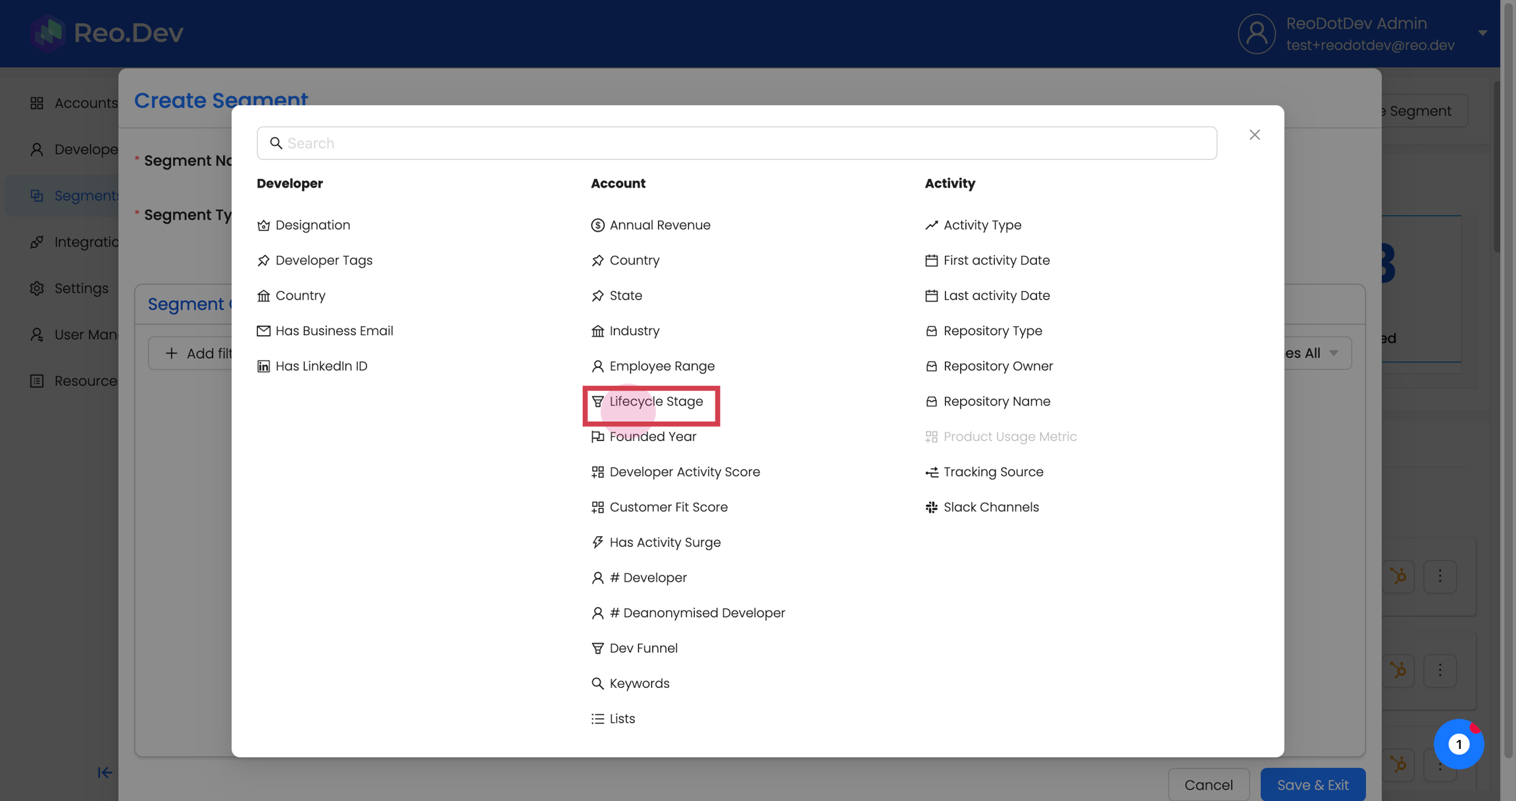Click the dollar icon next to Annual Revenue

[597, 226]
